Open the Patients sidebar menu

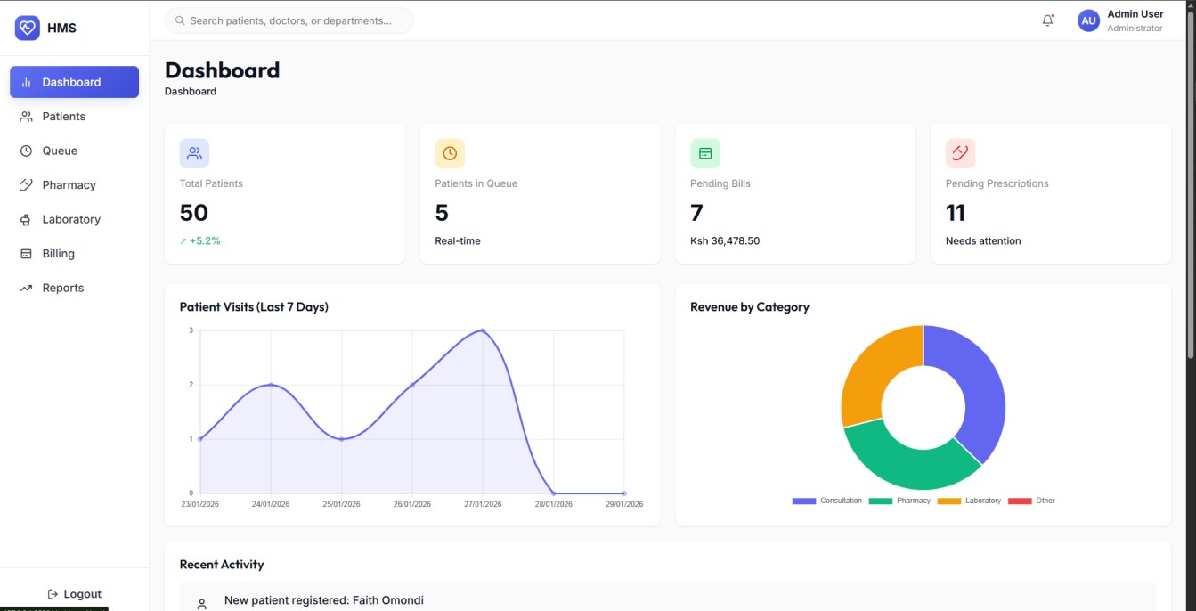(64, 117)
